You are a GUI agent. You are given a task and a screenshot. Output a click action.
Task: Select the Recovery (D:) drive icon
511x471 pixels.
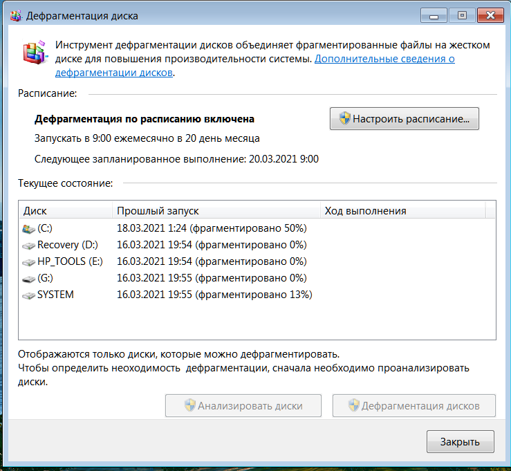coord(28,246)
